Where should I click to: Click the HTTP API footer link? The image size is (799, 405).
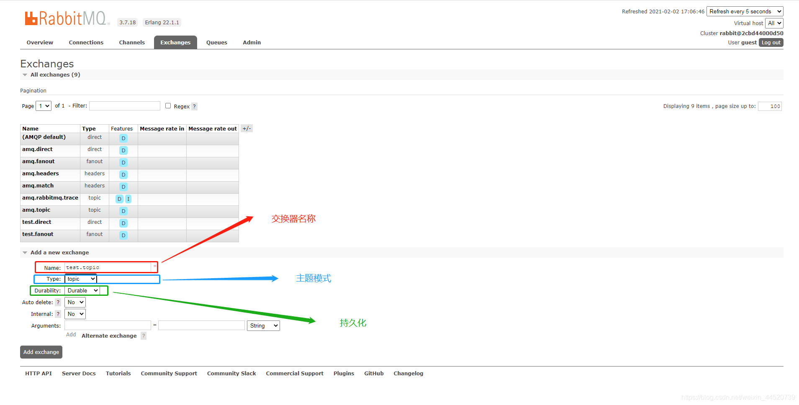[39, 374]
